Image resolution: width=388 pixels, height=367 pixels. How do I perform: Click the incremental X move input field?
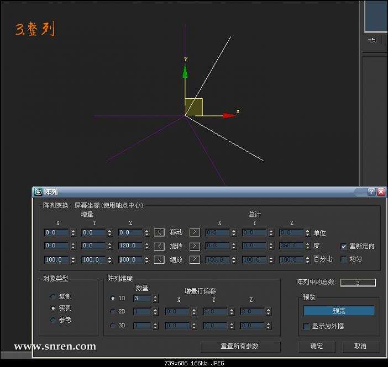click(x=56, y=233)
